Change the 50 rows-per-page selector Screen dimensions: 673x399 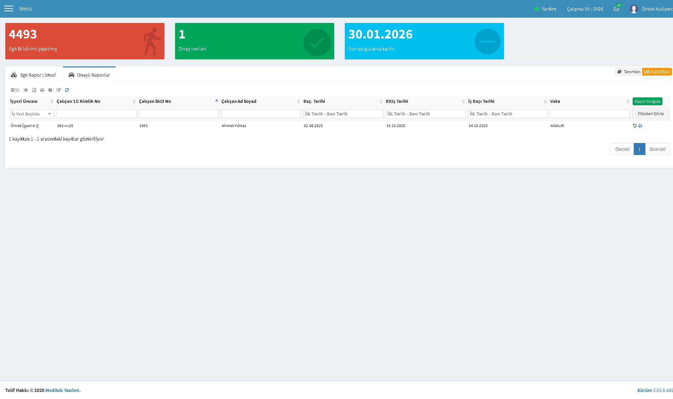click(x=15, y=90)
